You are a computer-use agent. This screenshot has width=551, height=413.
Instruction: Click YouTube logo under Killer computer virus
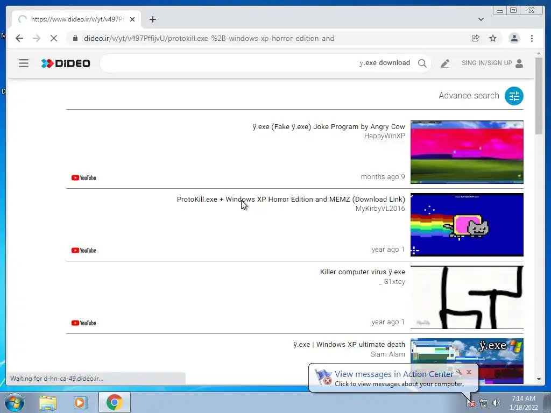click(x=83, y=323)
